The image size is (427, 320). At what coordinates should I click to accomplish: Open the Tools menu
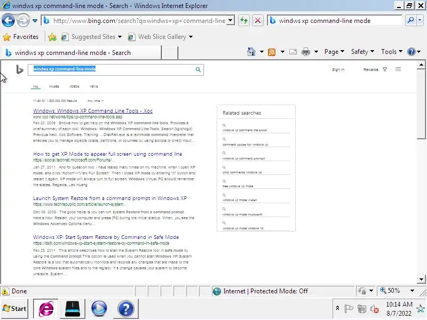[x=392, y=52]
